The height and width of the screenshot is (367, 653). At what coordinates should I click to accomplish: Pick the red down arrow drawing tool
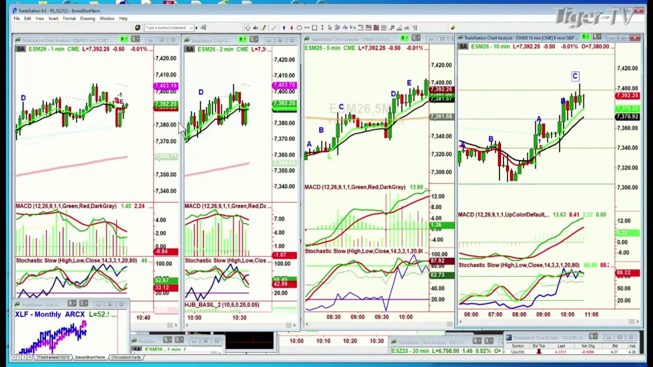click(x=291, y=28)
